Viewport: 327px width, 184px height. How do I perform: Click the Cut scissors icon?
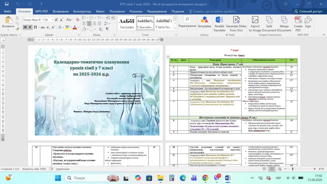[17, 18]
